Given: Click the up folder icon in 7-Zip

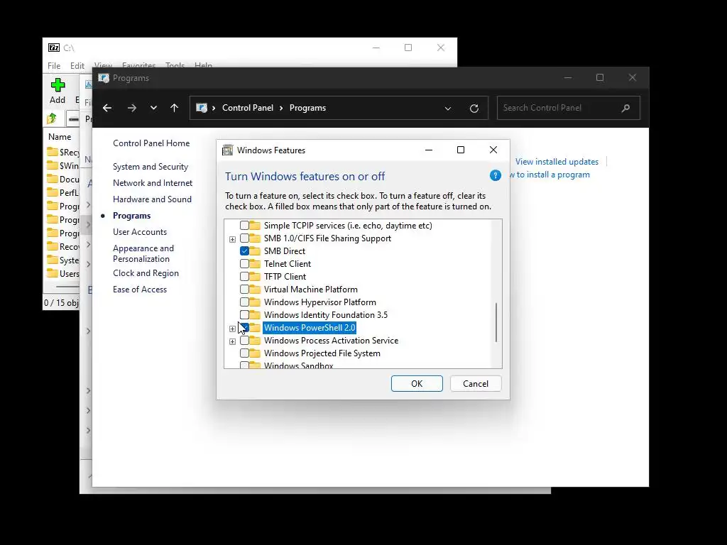Looking at the screenshot, I should (52, 119).
